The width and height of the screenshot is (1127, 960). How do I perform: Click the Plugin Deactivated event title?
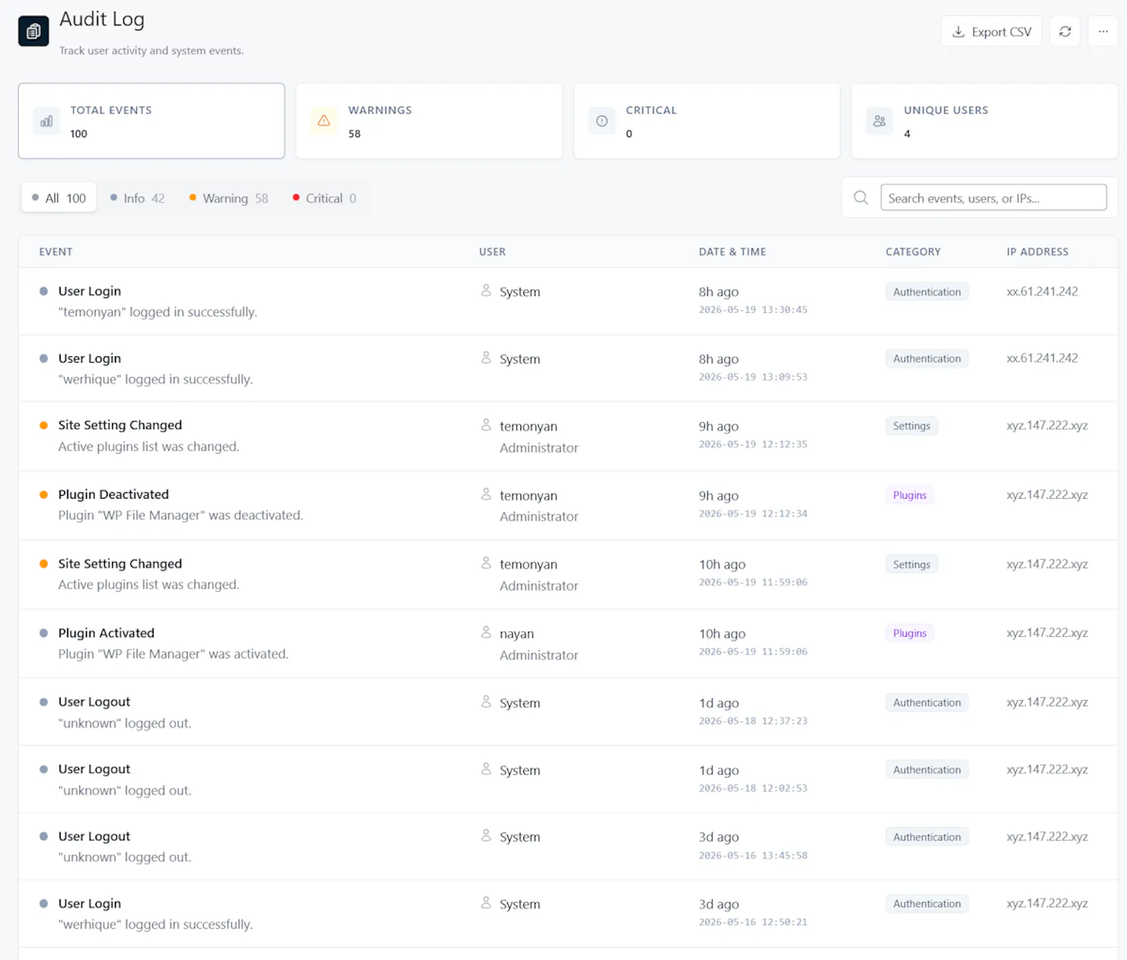(113, 494)
